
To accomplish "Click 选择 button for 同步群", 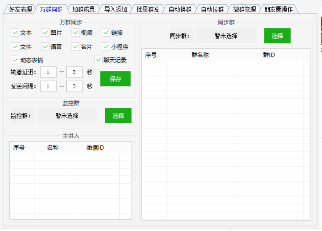I will pos(277,36).
